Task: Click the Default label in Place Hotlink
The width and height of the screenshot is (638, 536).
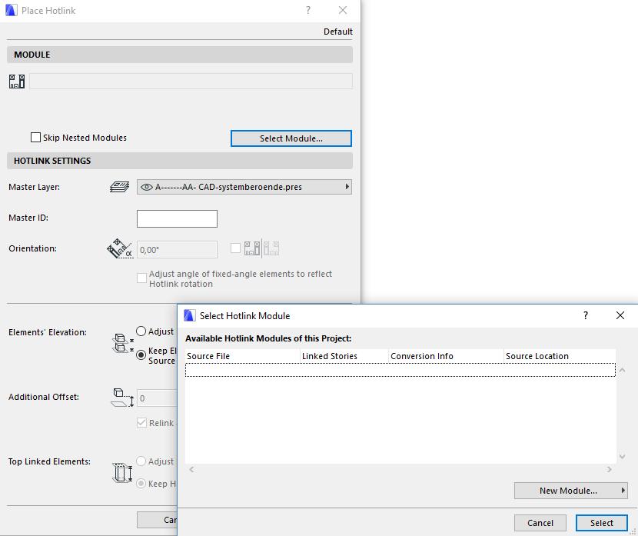Action: [x=337, y=32]
